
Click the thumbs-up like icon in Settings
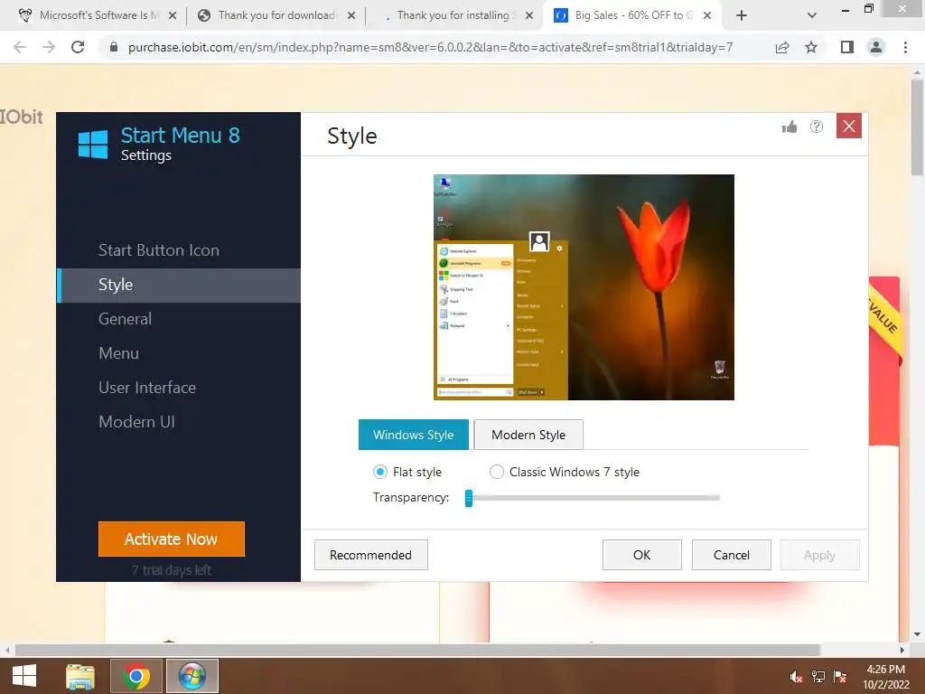790,127
